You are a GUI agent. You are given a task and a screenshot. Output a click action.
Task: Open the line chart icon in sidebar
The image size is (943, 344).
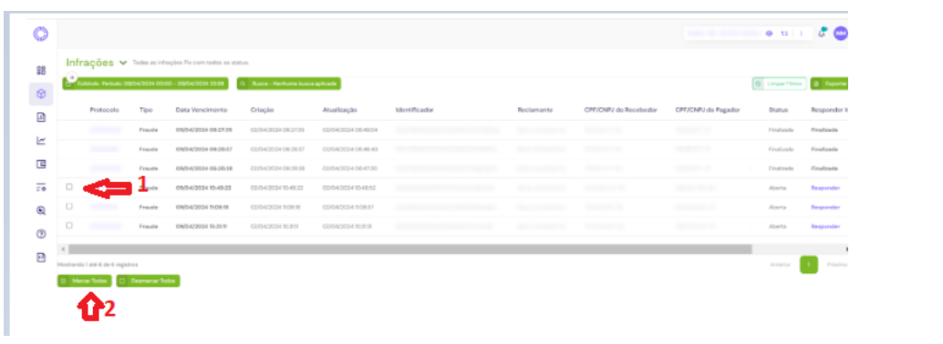41,140
